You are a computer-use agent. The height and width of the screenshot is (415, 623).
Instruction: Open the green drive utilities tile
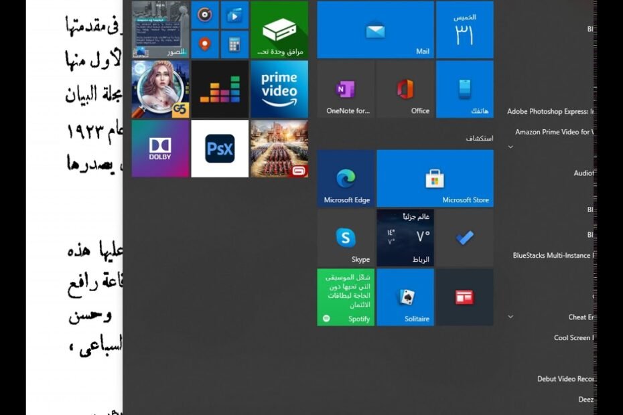tap(279, 29)
